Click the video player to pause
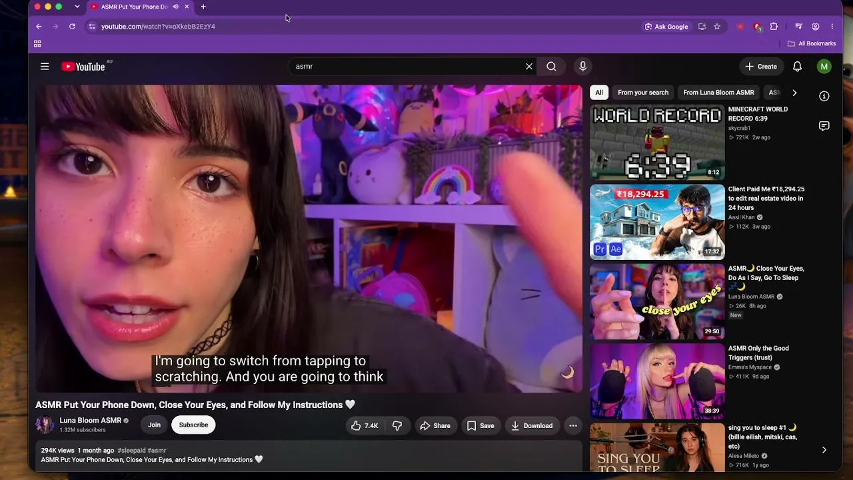This screenshot has height=480, width=853. (309, 239)
